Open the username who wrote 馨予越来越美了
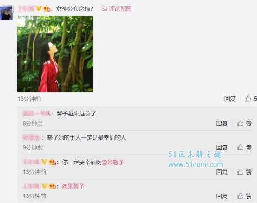This screenshot has width=257, height=203. (37, 114)
